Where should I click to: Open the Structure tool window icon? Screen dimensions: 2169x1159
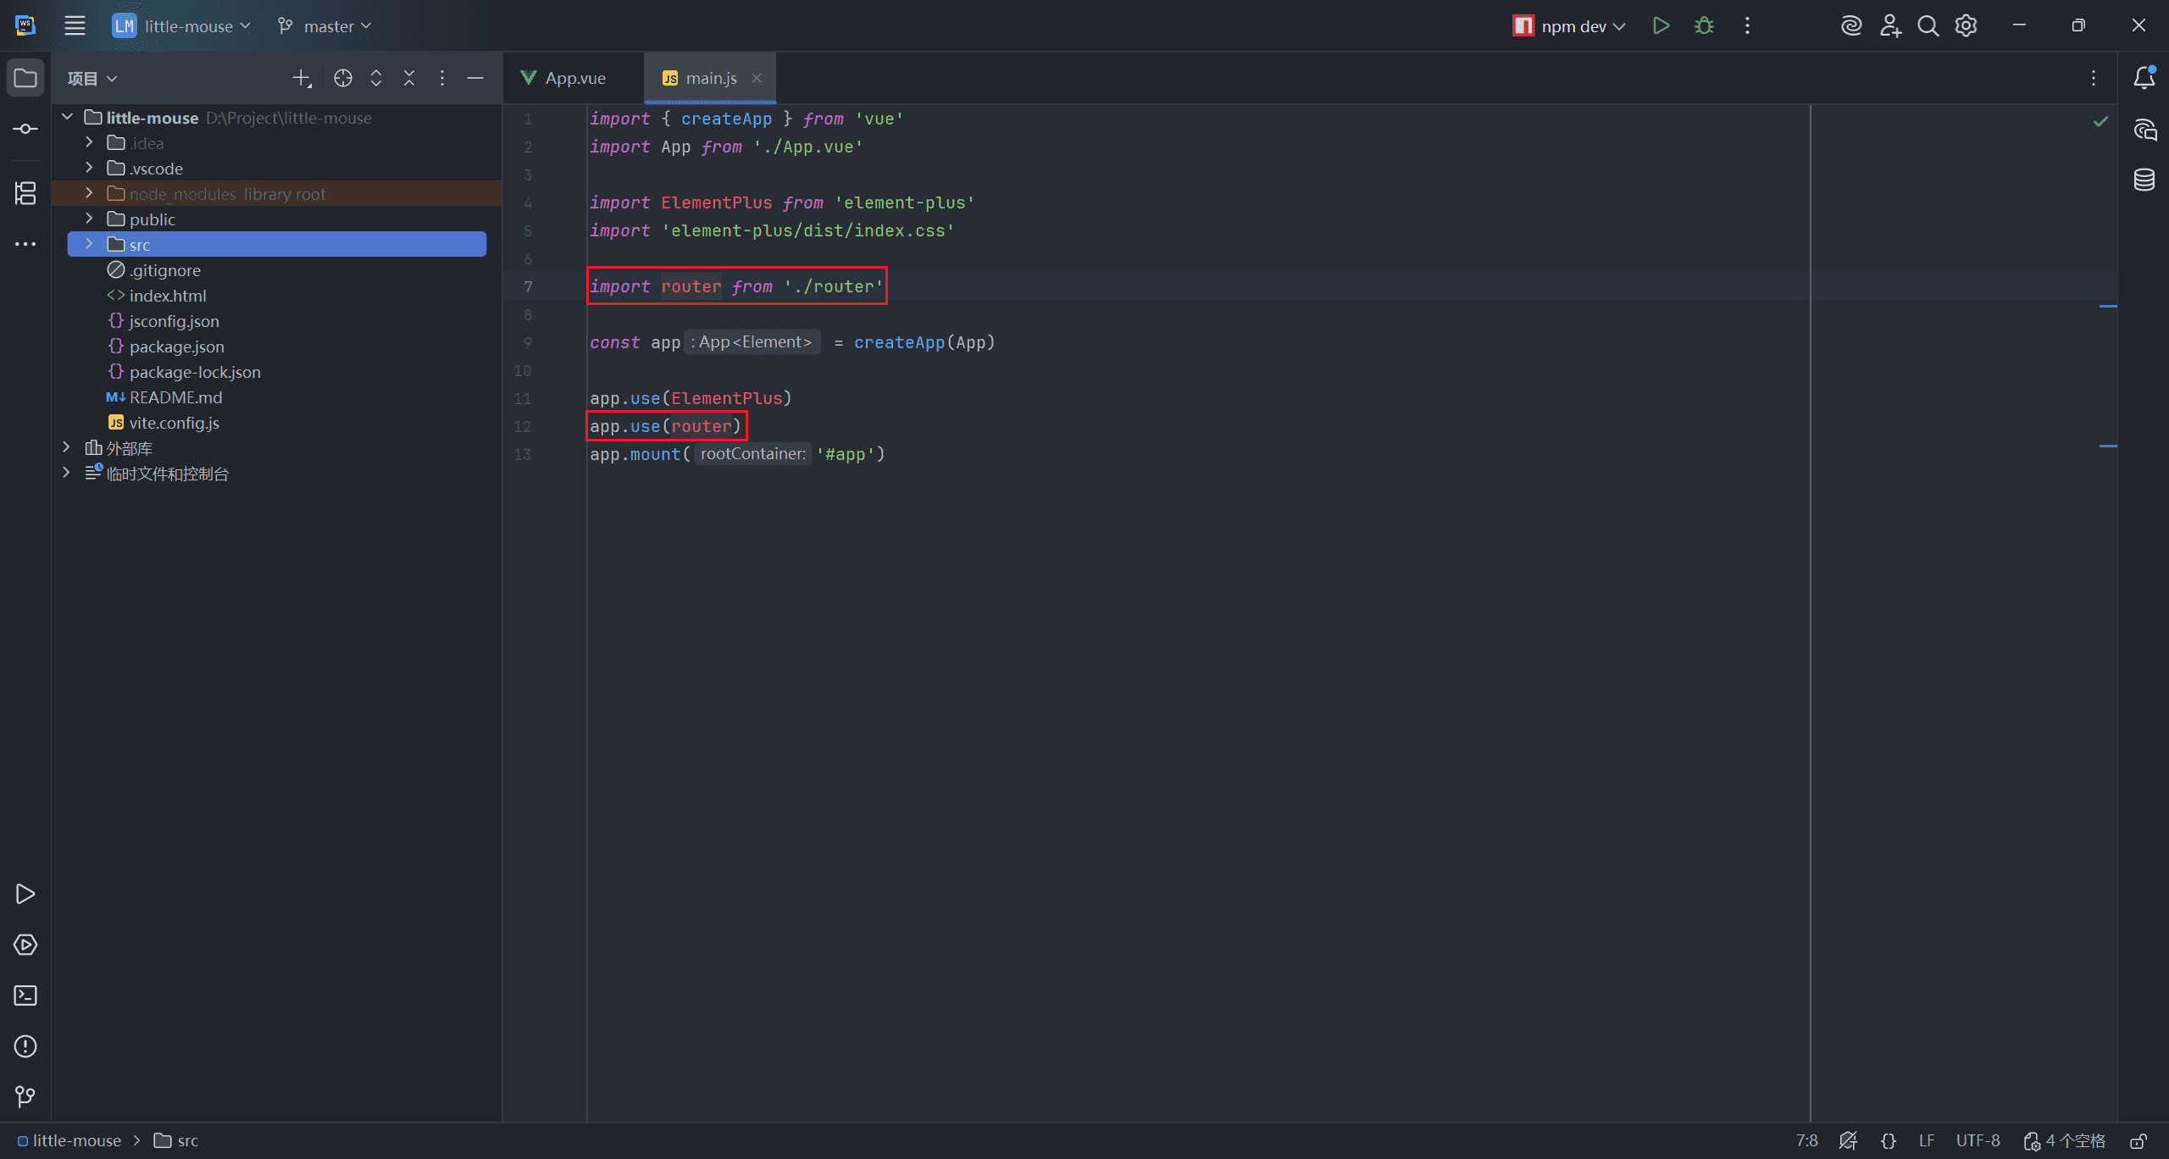click(25, 193)
